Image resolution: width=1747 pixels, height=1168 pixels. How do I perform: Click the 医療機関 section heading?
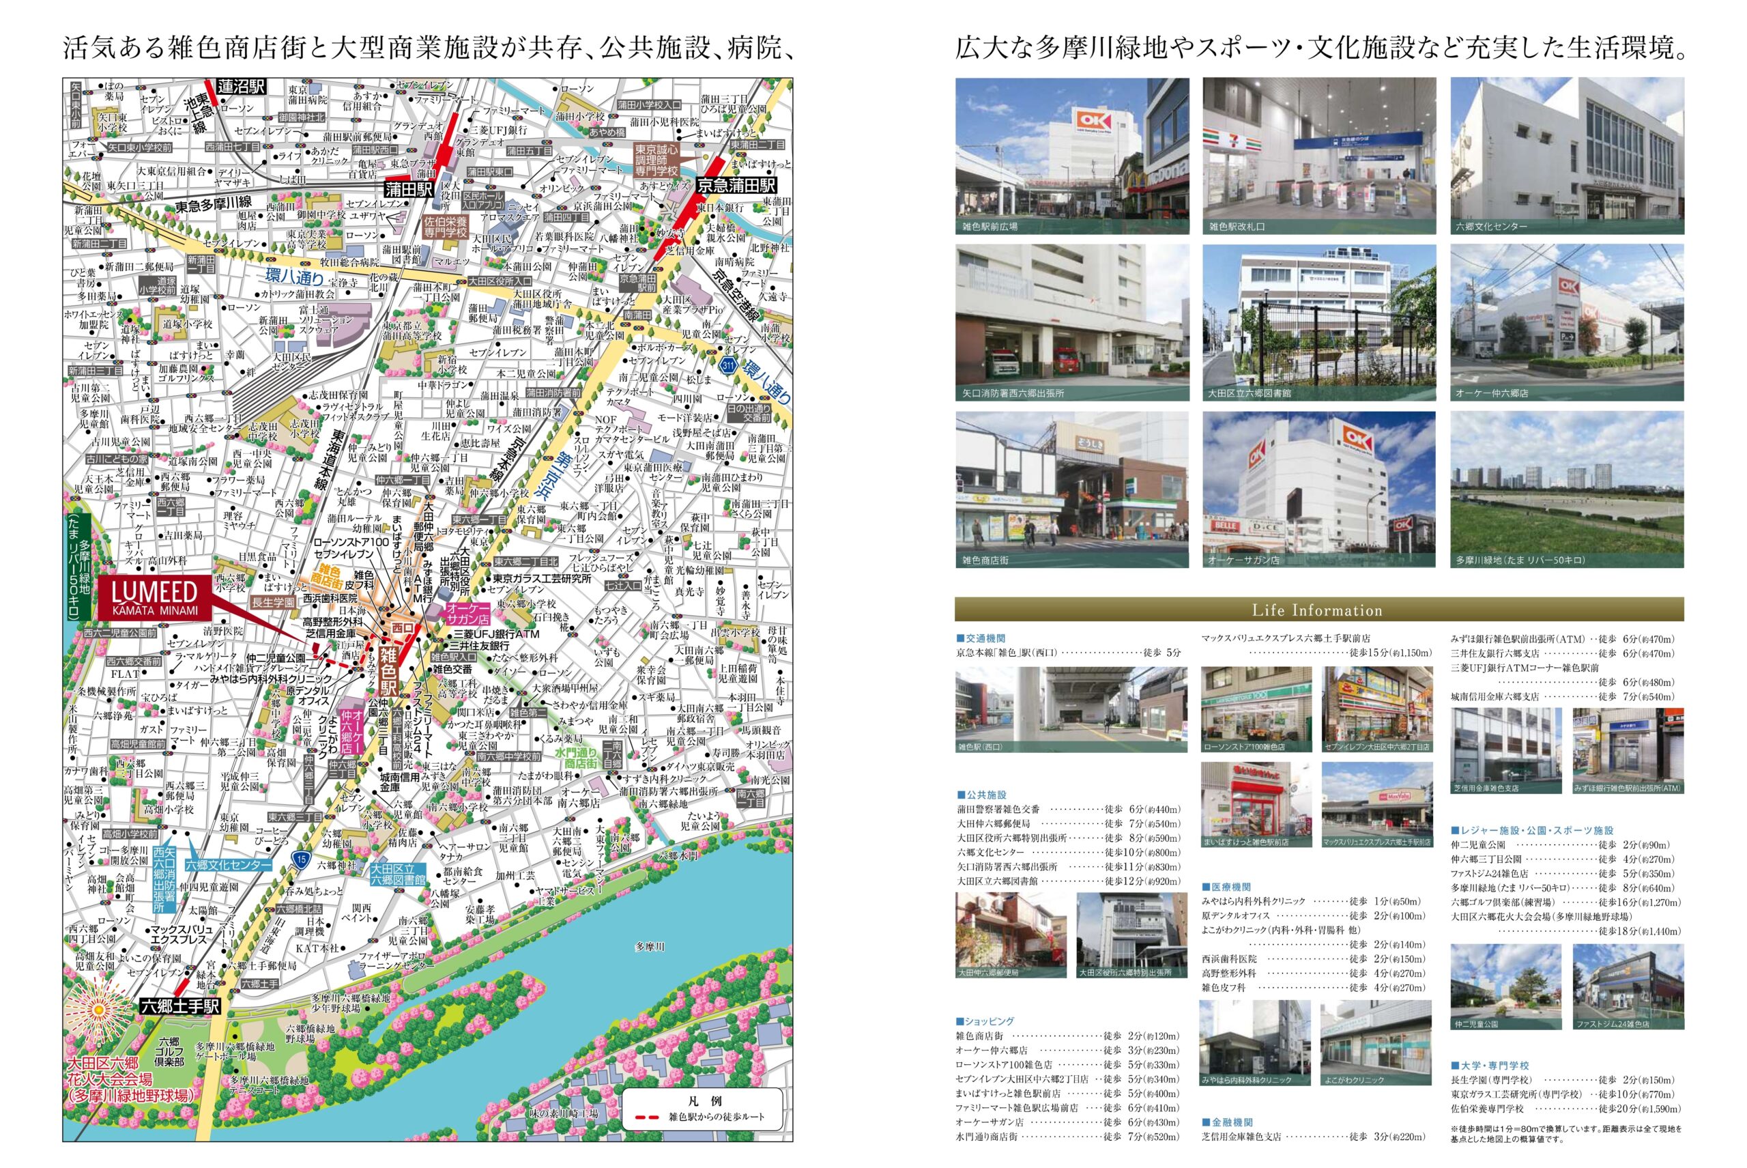click(x=1226, y=887)
